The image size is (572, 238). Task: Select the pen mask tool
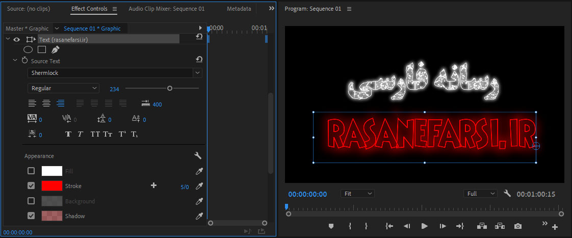[x=55, y=49]
